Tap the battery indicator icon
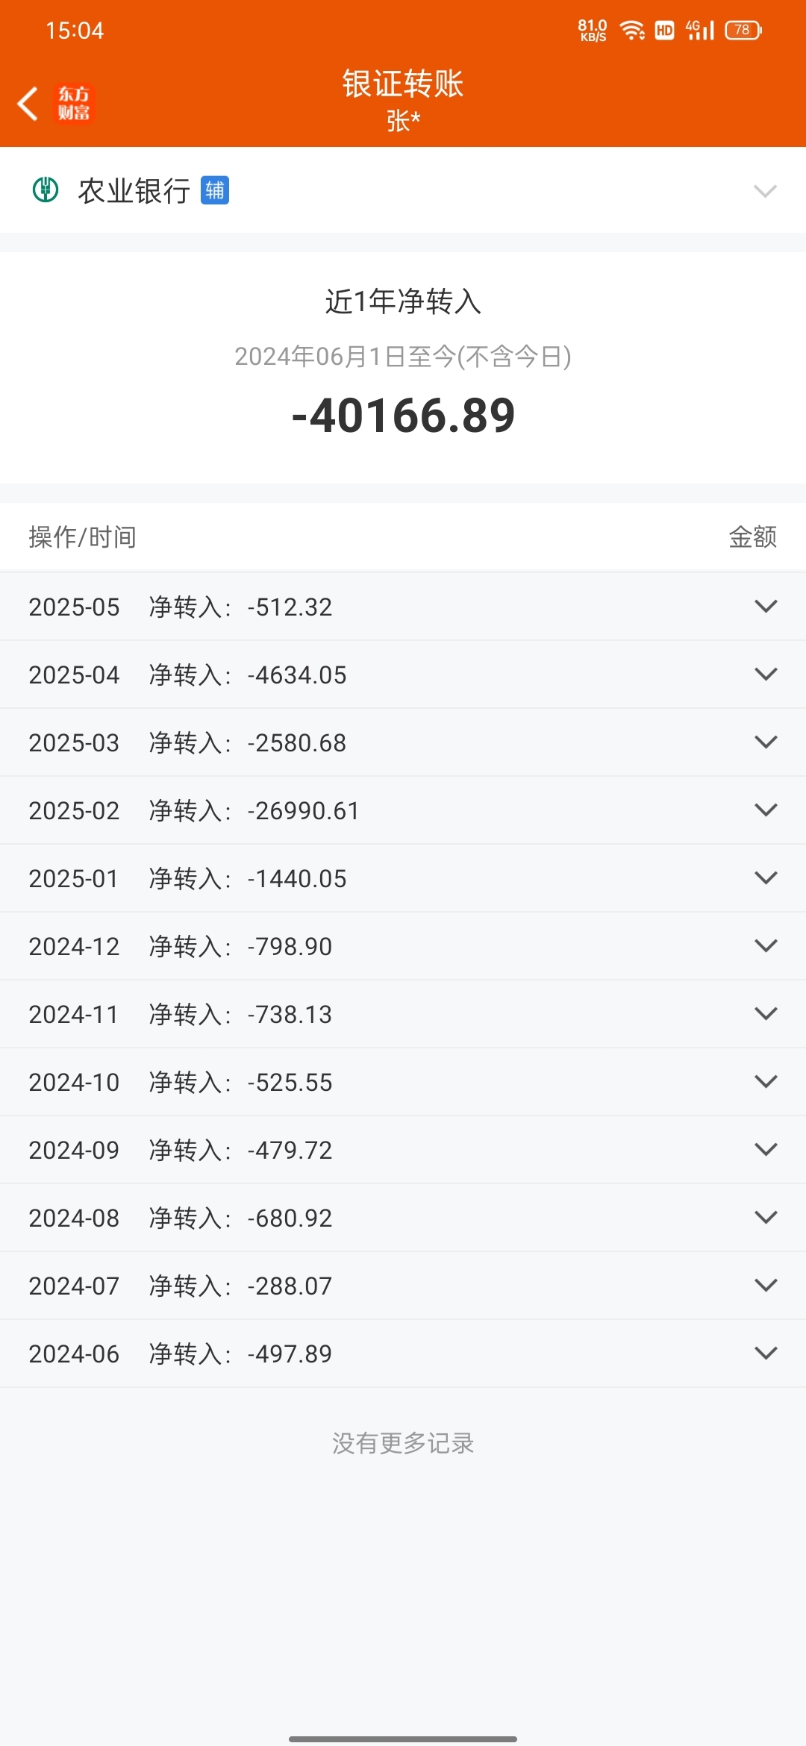 (x=743, y=30)
